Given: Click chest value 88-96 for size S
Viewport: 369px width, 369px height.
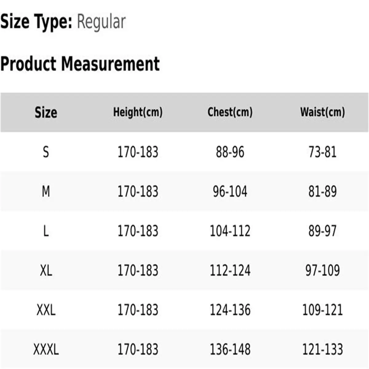Looking at the screenshot, I should pyautogui.click(x=230, y=152).
